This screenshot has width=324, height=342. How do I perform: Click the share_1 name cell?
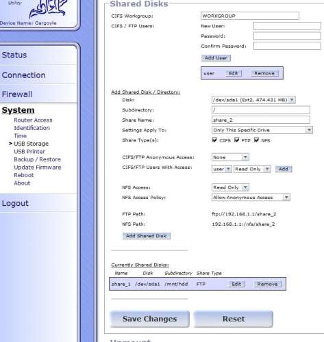pyautogui.click(x=121, y=284)
